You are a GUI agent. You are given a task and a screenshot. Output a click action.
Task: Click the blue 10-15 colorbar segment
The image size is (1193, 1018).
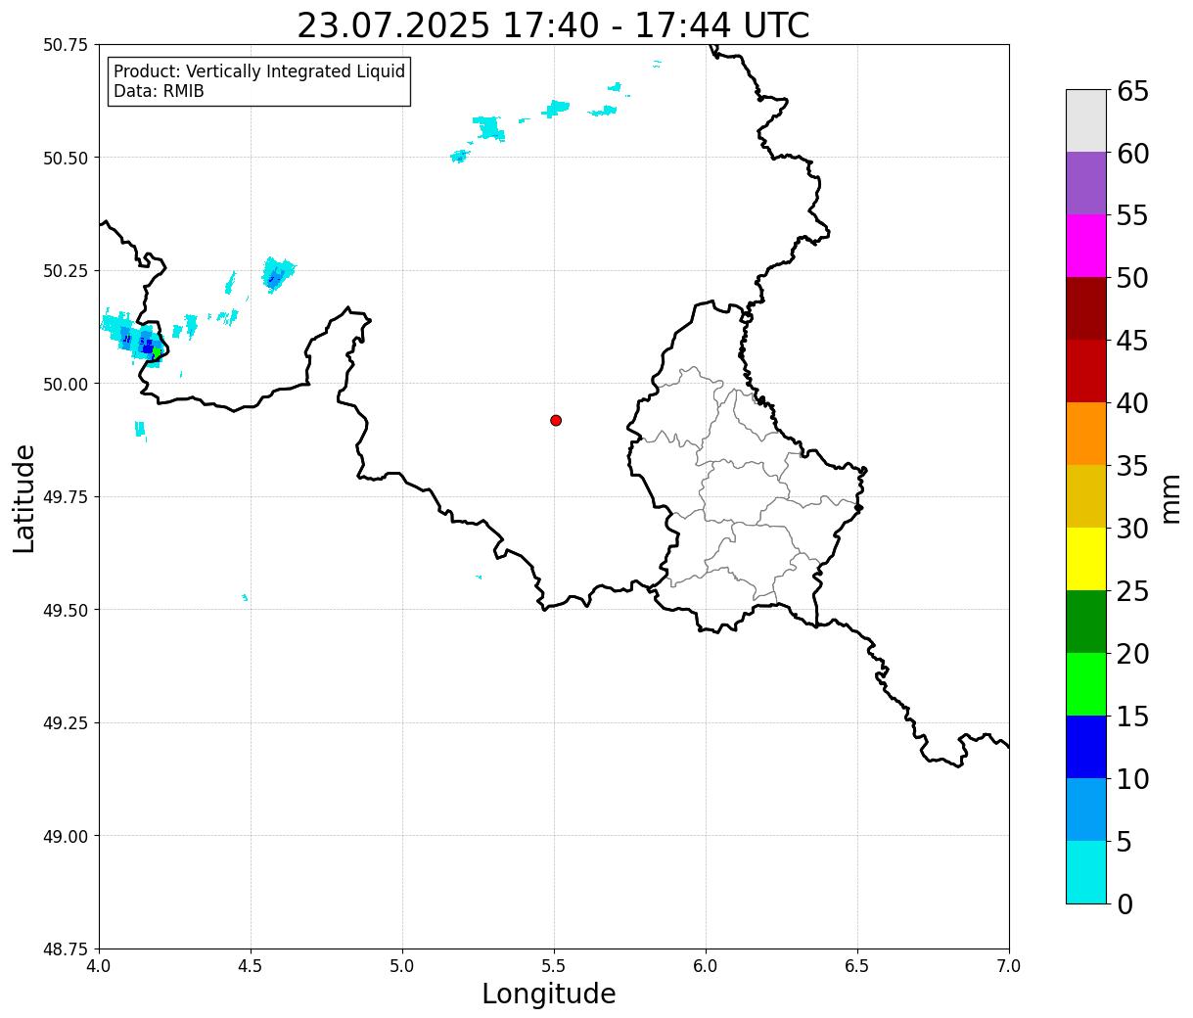click(x=1086, y=747)
